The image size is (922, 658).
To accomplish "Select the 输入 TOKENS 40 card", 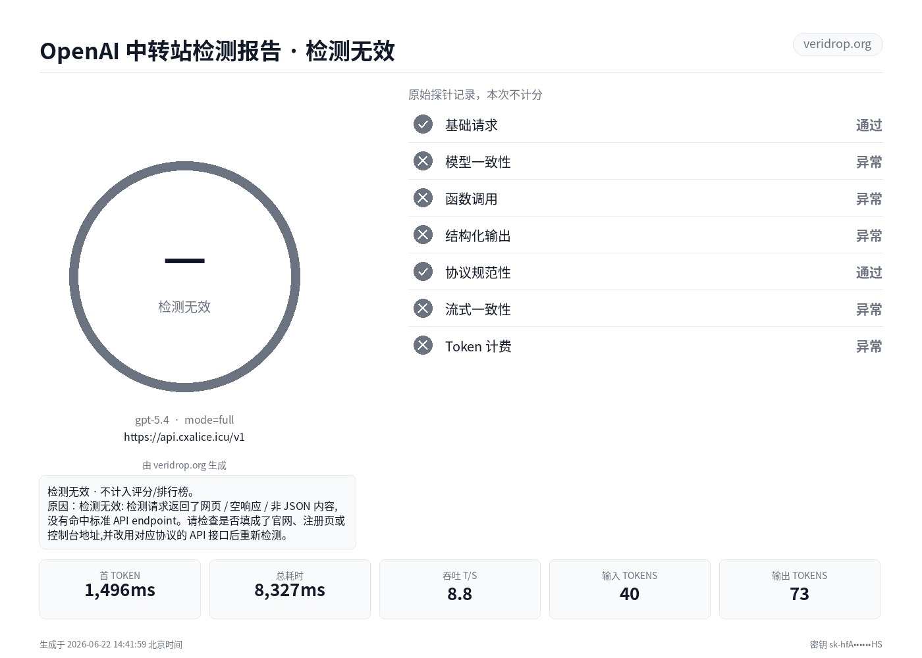I will [x=630, y=589].
